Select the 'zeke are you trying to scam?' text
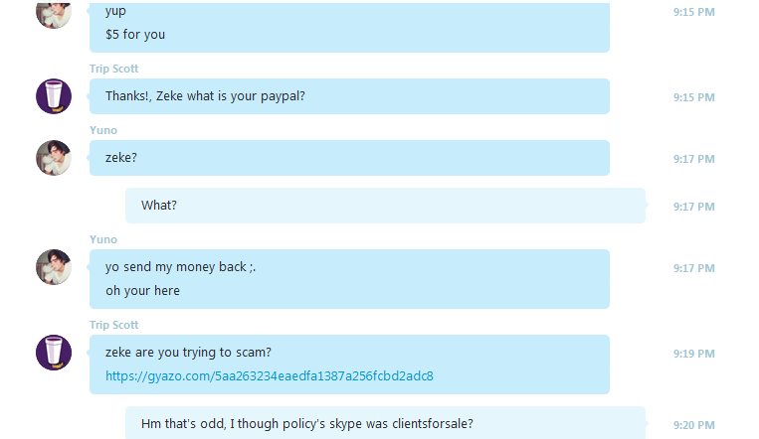The image size is (759, 439). [188, 353]
